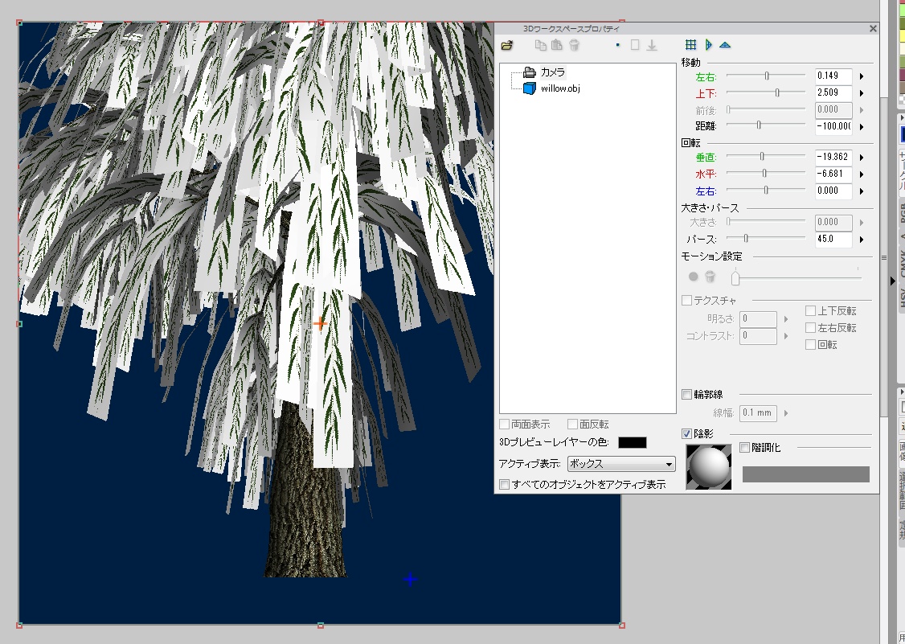Click the open folder icon in the 3D panel
This screenshot has height=644, width=905.
point(506,45)
